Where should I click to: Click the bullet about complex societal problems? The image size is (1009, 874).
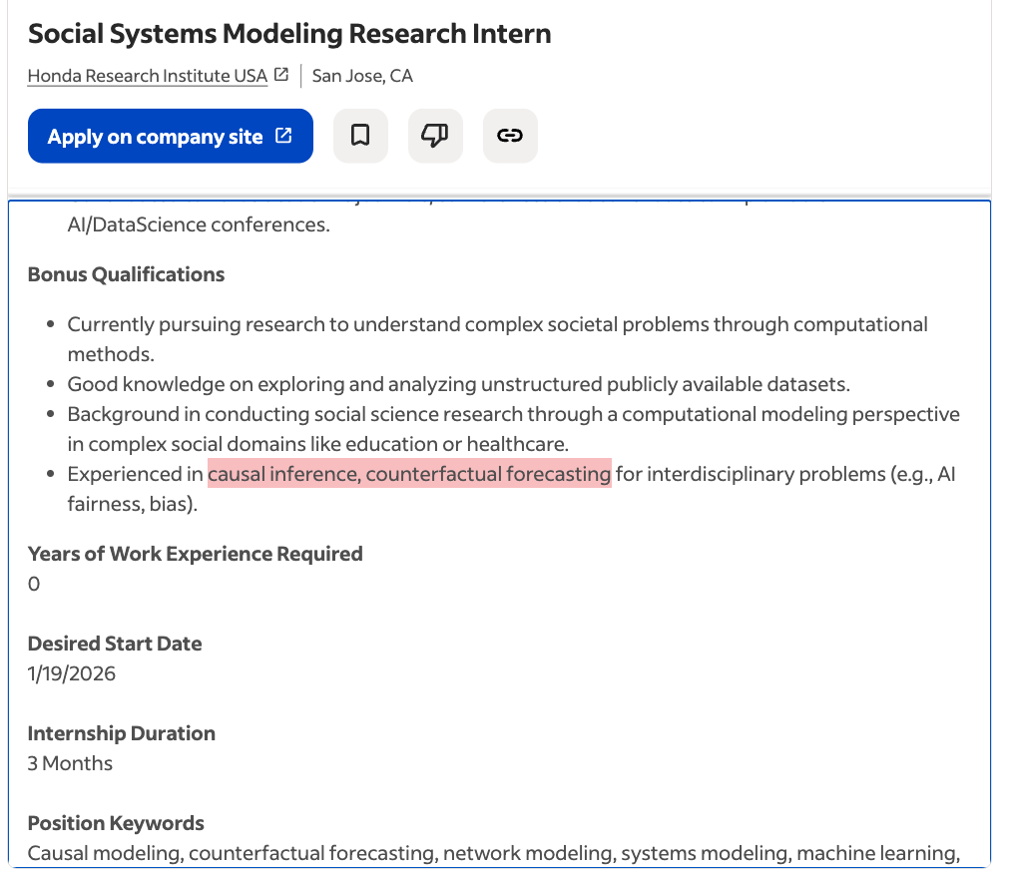pos(497,325)
